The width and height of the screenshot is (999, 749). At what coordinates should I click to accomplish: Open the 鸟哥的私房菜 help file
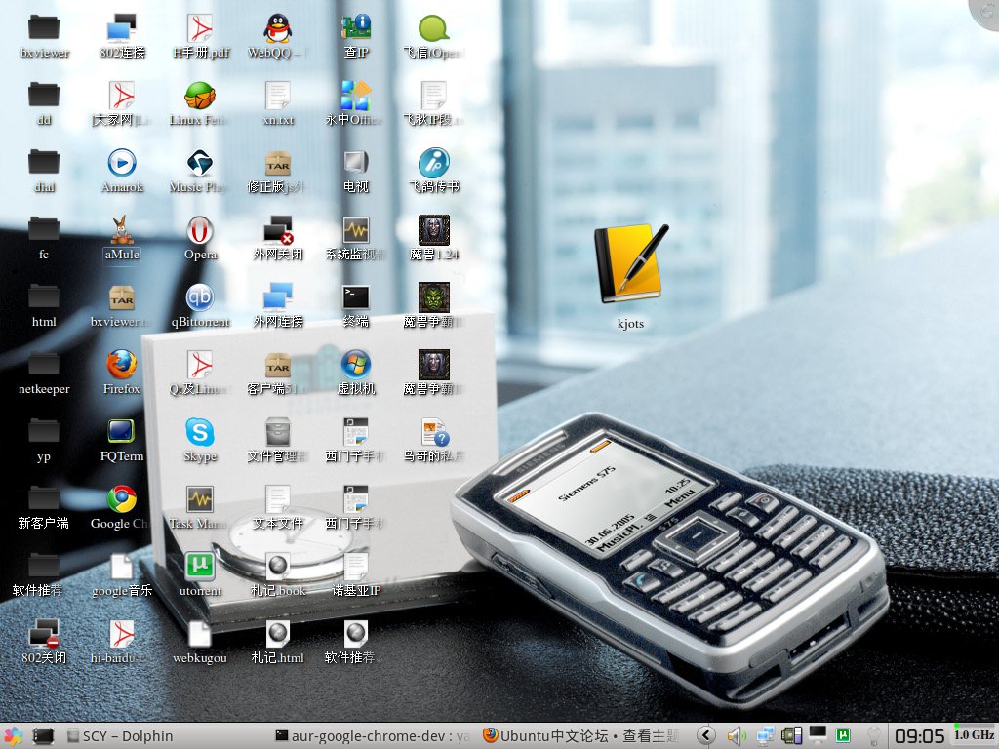point(434,432)
